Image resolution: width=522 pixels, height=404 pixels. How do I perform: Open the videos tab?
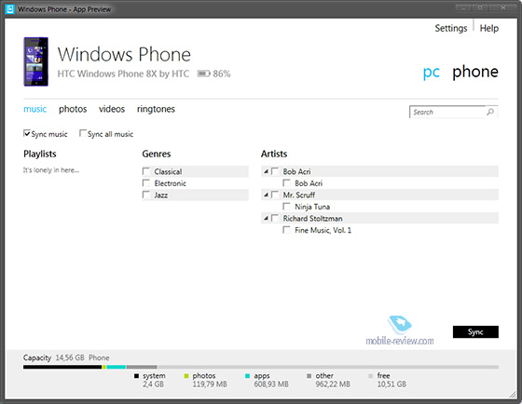(112, 109)
